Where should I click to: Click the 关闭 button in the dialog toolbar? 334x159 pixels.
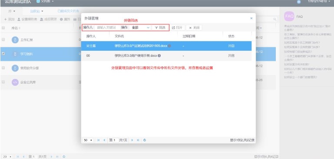point(194,28)
